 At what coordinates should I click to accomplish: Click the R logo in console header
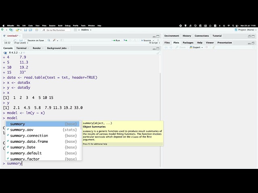tap(5, 53)
